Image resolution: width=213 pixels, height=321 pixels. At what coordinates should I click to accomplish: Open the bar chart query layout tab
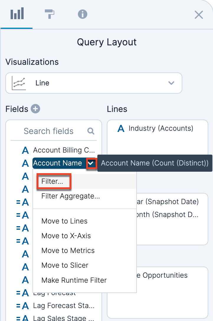(17, 14)
